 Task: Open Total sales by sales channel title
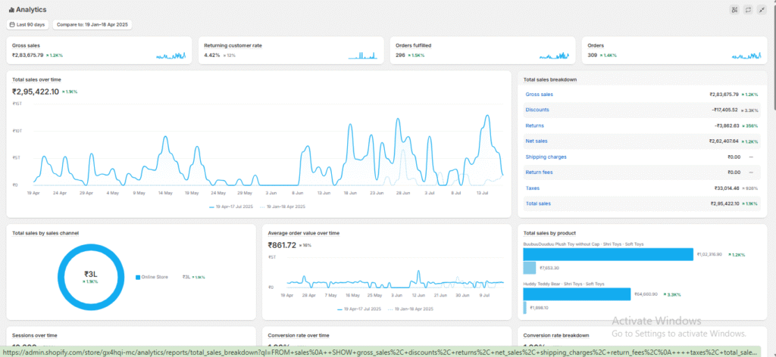45,233
